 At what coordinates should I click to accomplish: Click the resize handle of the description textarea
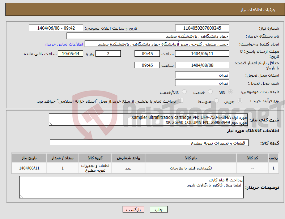tap(51, 124)
